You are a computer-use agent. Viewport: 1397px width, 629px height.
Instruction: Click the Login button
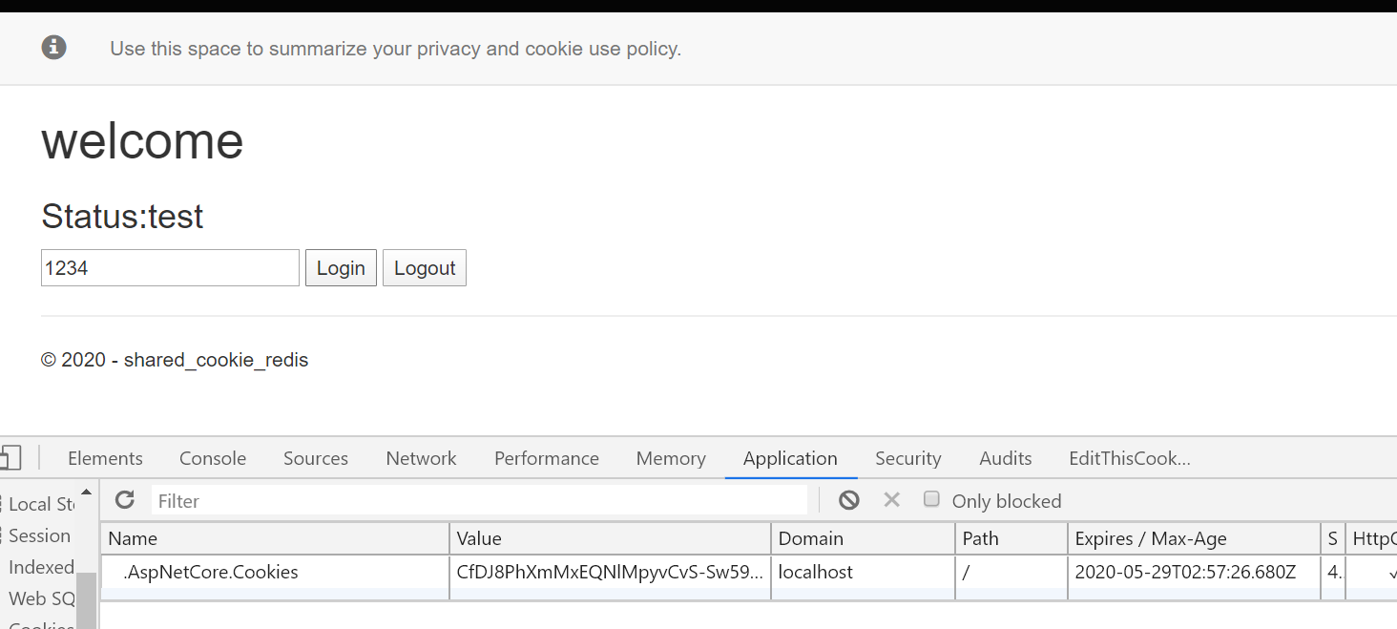click(341, 268)
